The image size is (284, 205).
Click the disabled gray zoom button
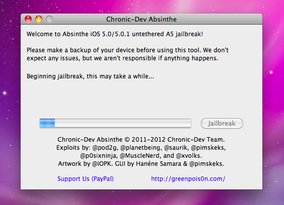point(49,19)
